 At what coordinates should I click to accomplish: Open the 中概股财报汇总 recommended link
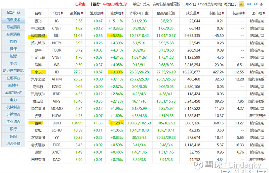pos(115,4)
